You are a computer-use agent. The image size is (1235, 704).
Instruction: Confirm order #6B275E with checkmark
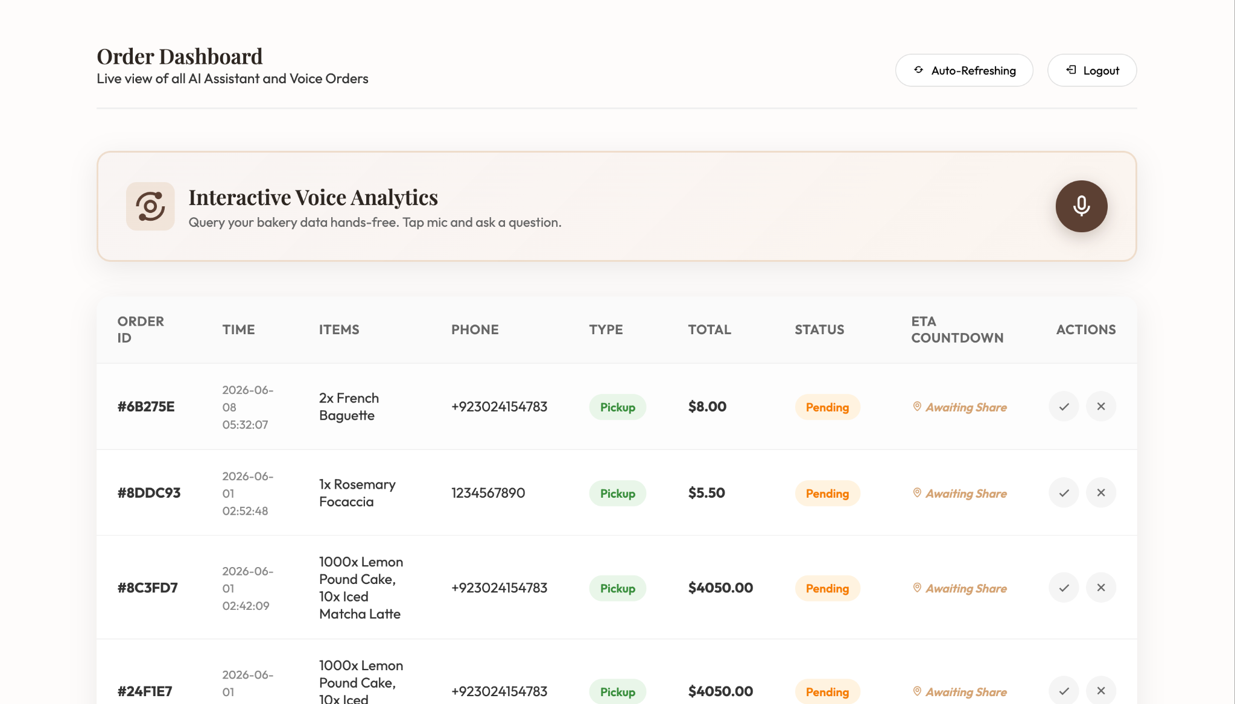tap(1064, 407)
